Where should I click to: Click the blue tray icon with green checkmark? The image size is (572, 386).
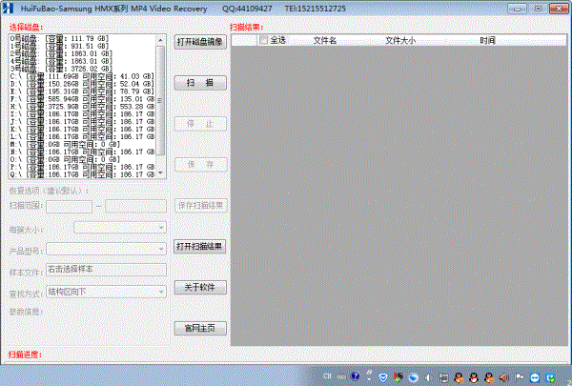click(x=550, y=378)
